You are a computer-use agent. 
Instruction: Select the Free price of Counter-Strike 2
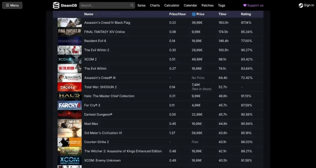(195, 142)
